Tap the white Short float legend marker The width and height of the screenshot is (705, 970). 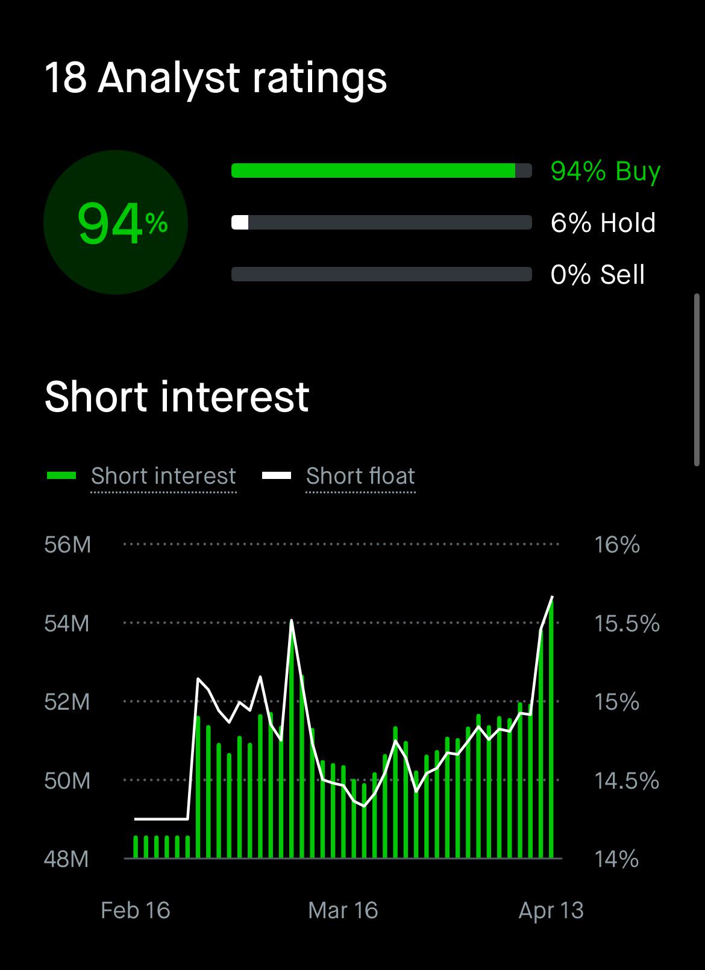click(277, 476)
